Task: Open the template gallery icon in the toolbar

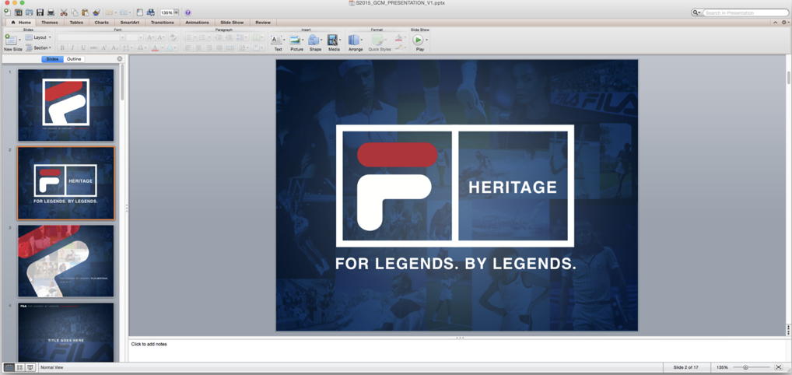Action: pyautogui.click(x=18, y=12)
